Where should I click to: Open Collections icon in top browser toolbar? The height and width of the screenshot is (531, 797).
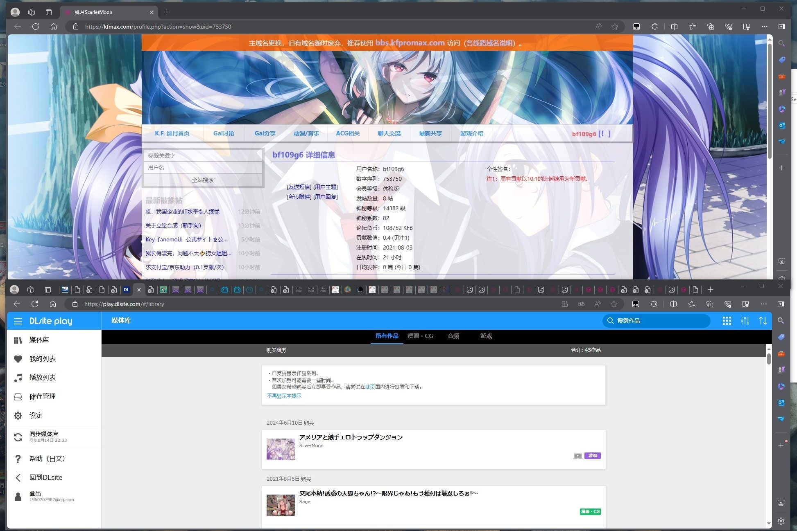(710, 27)
